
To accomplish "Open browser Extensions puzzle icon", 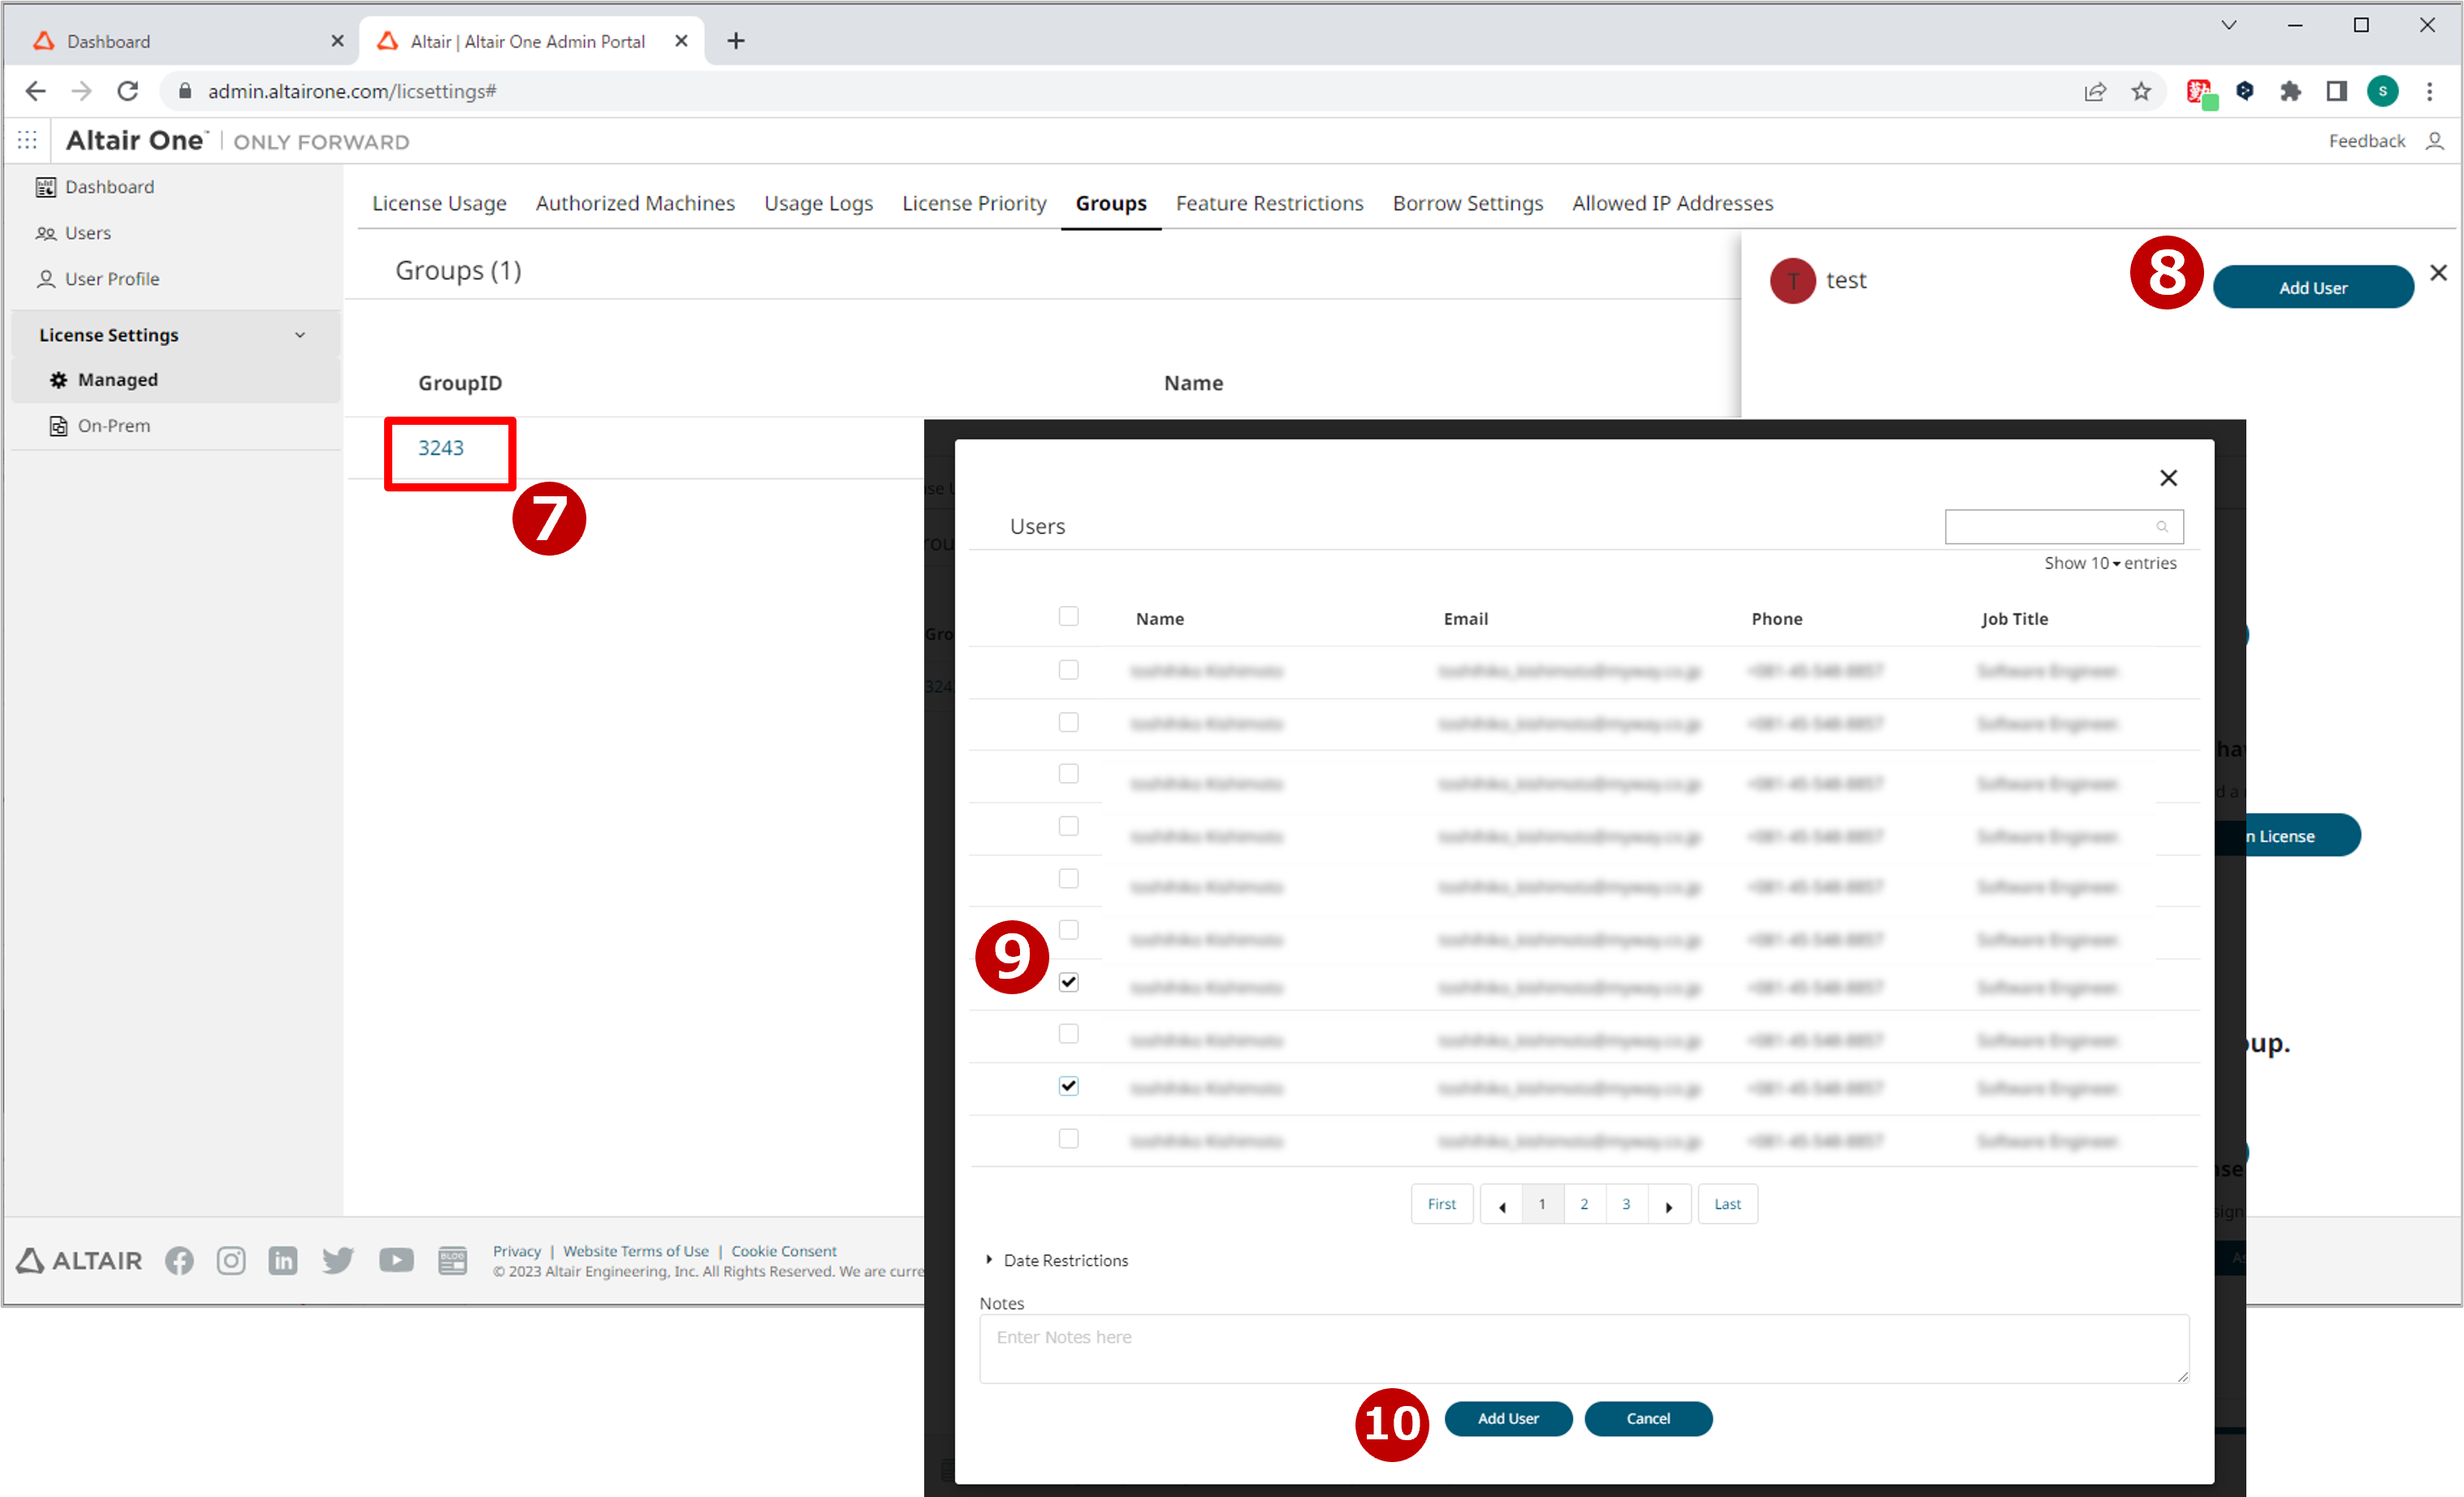I will pyautogui.click(x=2290, y=91).
